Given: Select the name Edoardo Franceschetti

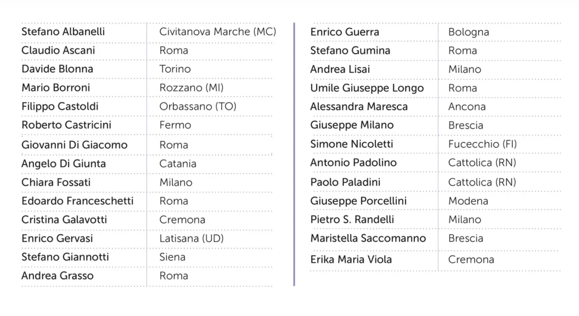Looking at the screenshot, I should point(77,201).
